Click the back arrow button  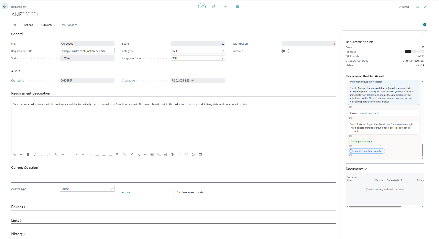pyautogui.click(x=5, y=6)
